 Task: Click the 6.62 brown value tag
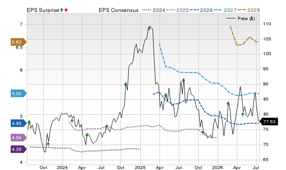(x=18, y=42)
